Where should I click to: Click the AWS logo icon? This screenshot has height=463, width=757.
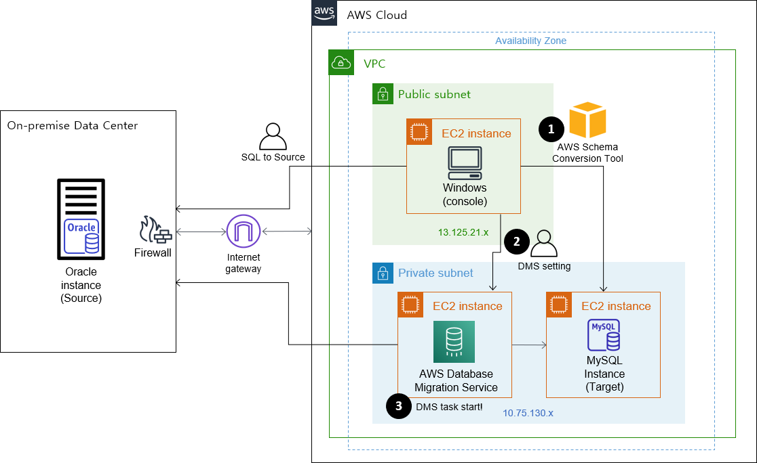tap(324, 13)
